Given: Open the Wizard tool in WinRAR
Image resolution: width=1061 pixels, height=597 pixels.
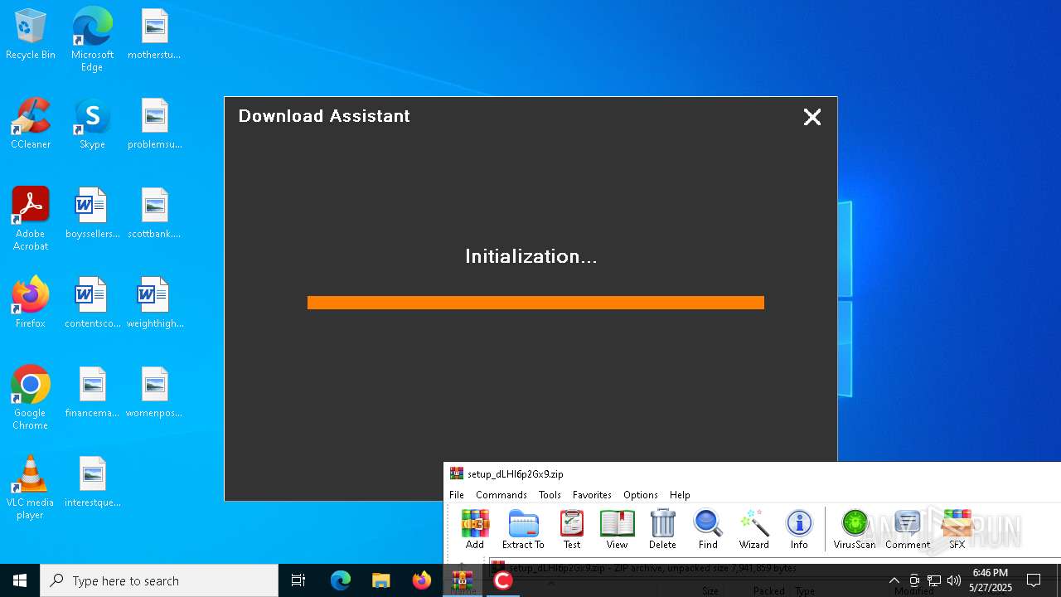Looking at the screenshot, I should point(753,529).
